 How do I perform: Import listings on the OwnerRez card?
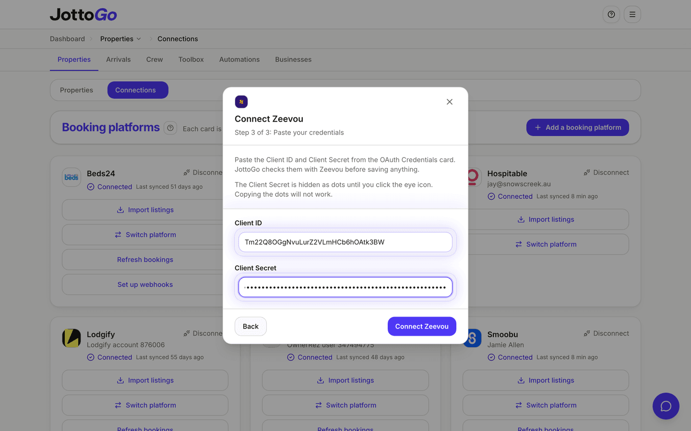tap(345, 380)
